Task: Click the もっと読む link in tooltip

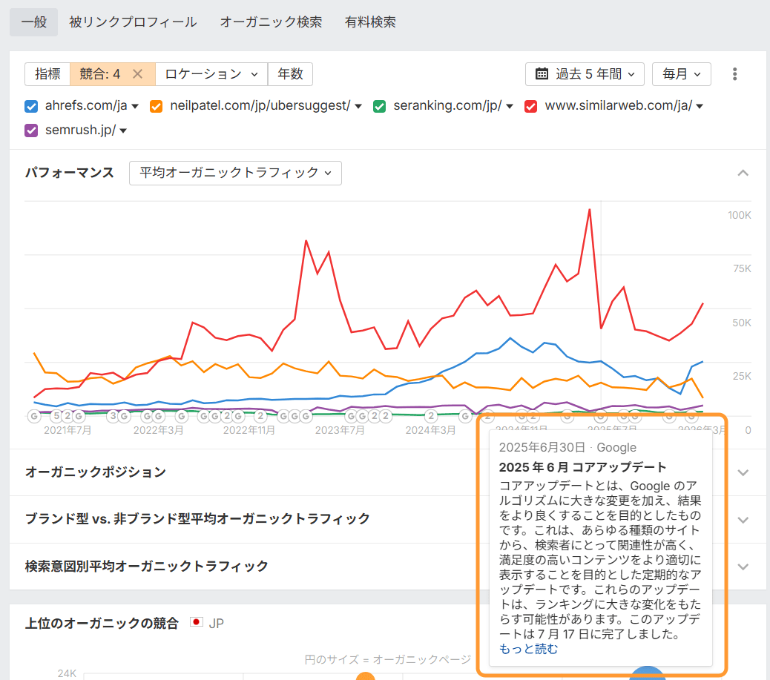Action: pyautogui.click(x=528, y=649)
